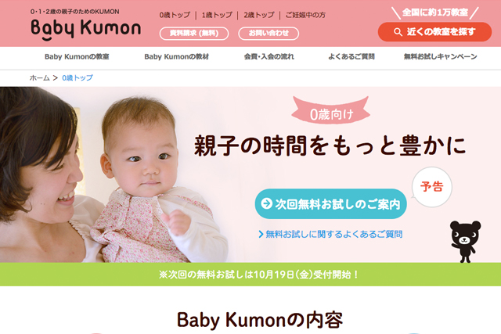Click the 予告 speech bubble
The height and width of the screenshot is (334, 501).
coord(431,187)
